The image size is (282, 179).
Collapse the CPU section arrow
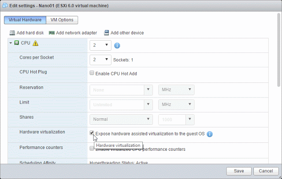[x=11, y=43]
